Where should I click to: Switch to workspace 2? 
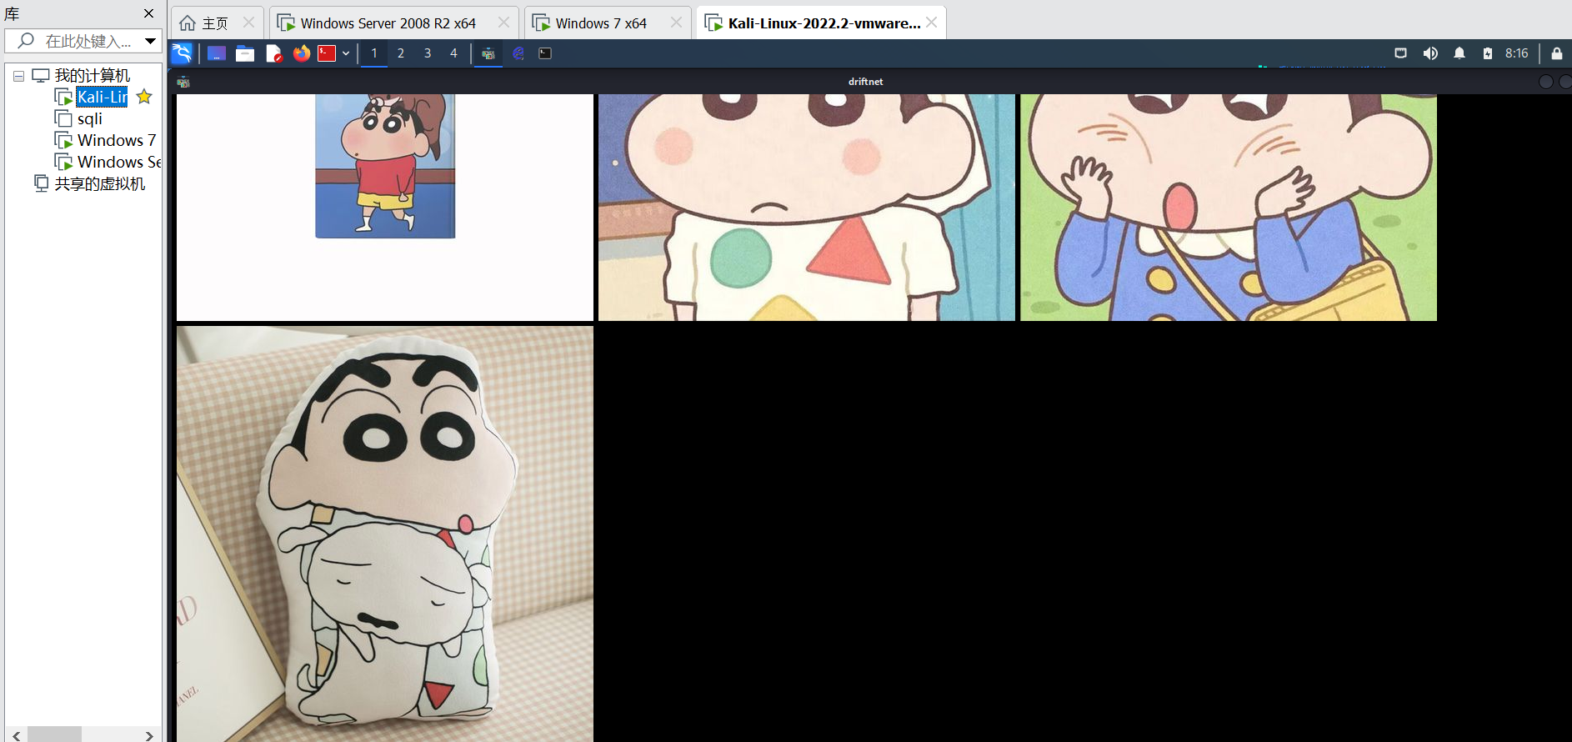(x=401, y=53)
